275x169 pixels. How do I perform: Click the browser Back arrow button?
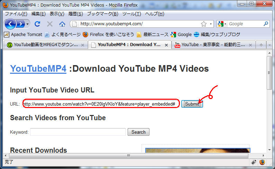coord(10,24)
